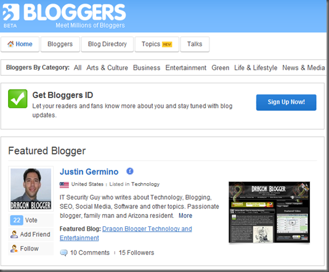Select the Entertainment category
This screenshot has width=329, height=272.
click(185, 68)
